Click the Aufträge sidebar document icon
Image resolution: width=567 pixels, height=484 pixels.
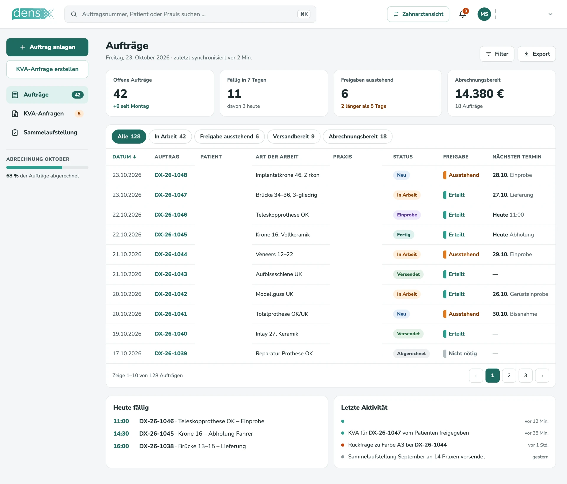pos(15,95)
